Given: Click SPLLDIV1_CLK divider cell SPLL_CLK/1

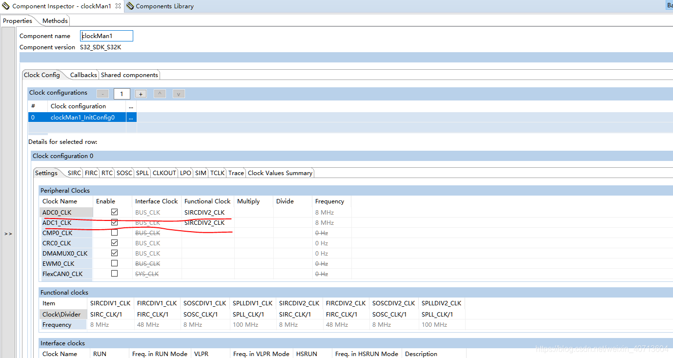Looking at the screenshot, I should click(x=253, y=314).
